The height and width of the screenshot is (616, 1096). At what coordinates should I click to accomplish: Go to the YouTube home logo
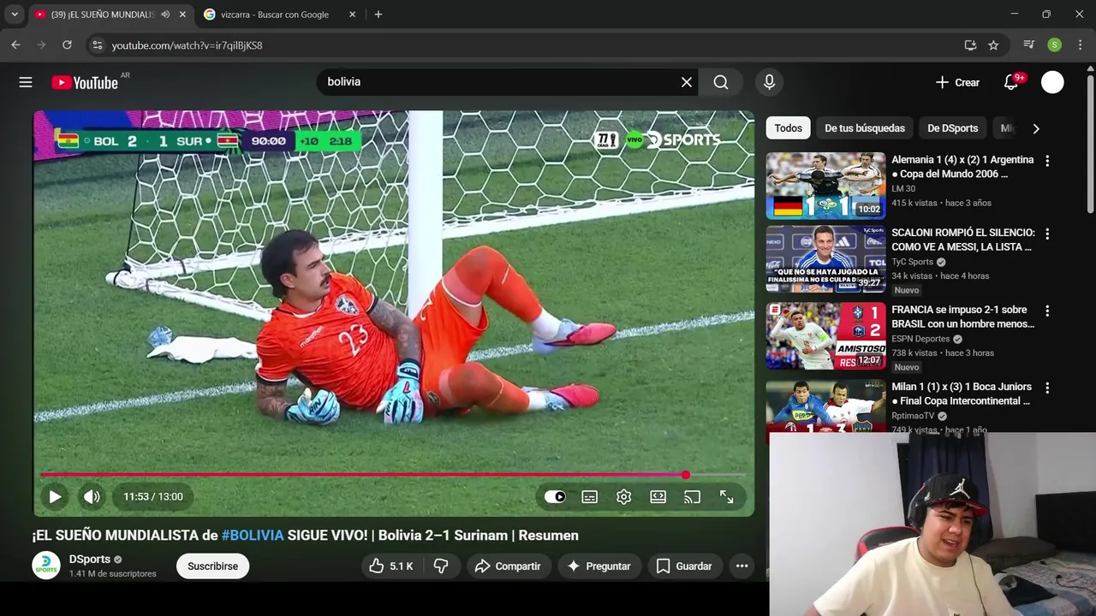[85, 82]
